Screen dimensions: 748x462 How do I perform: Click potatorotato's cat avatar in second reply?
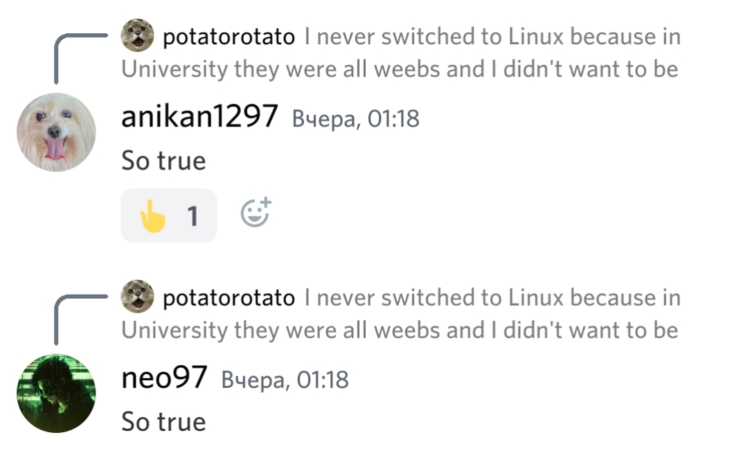pos(137,297)
